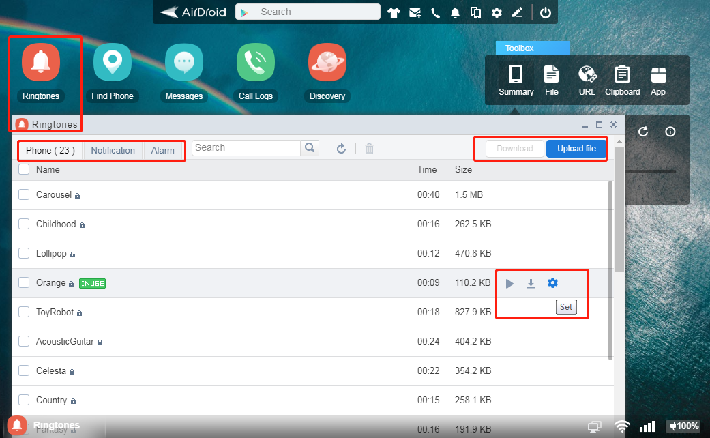Open the Find Phone app icon
Image resolution: width=710 pixels, height=438 pixels.
pyautogui.click(x=113, y=63)
